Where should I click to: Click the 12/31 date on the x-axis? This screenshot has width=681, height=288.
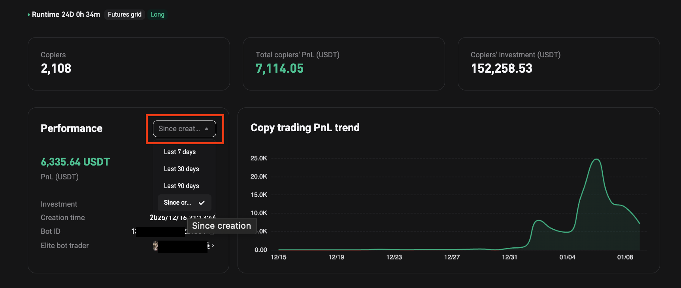point(509,257)
